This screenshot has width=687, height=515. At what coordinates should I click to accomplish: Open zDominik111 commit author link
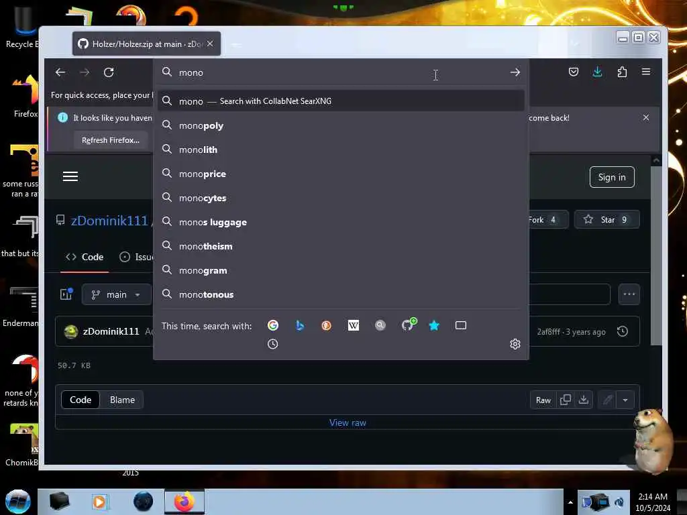[x=111, y=331]
